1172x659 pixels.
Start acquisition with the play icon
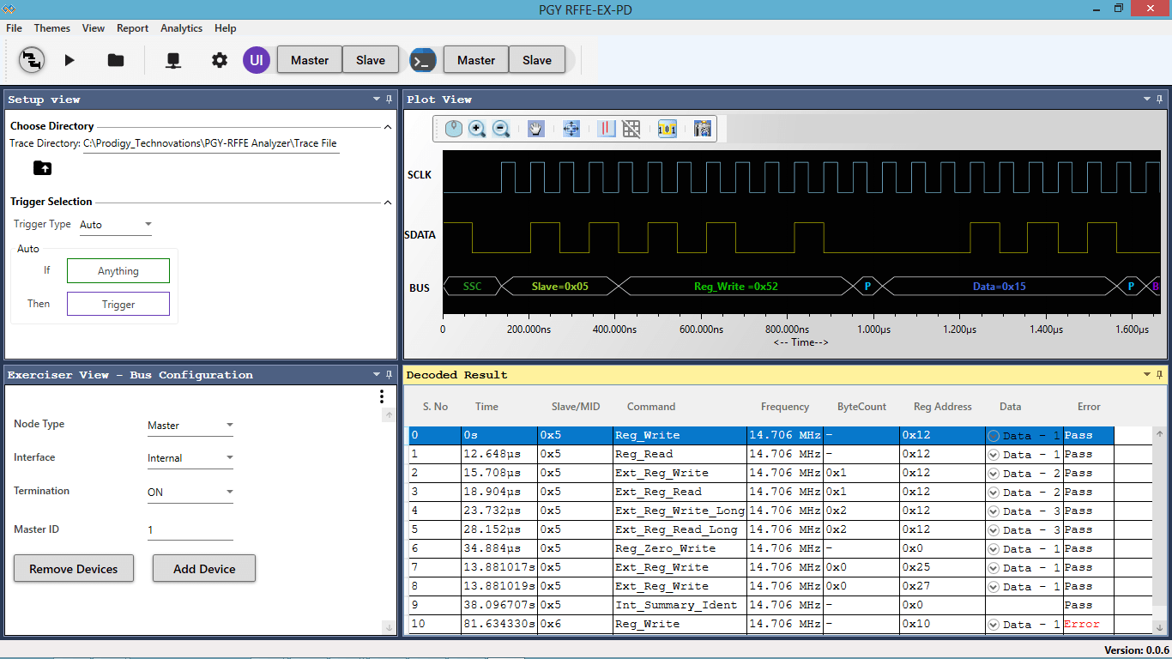click(x=69, y=60)
